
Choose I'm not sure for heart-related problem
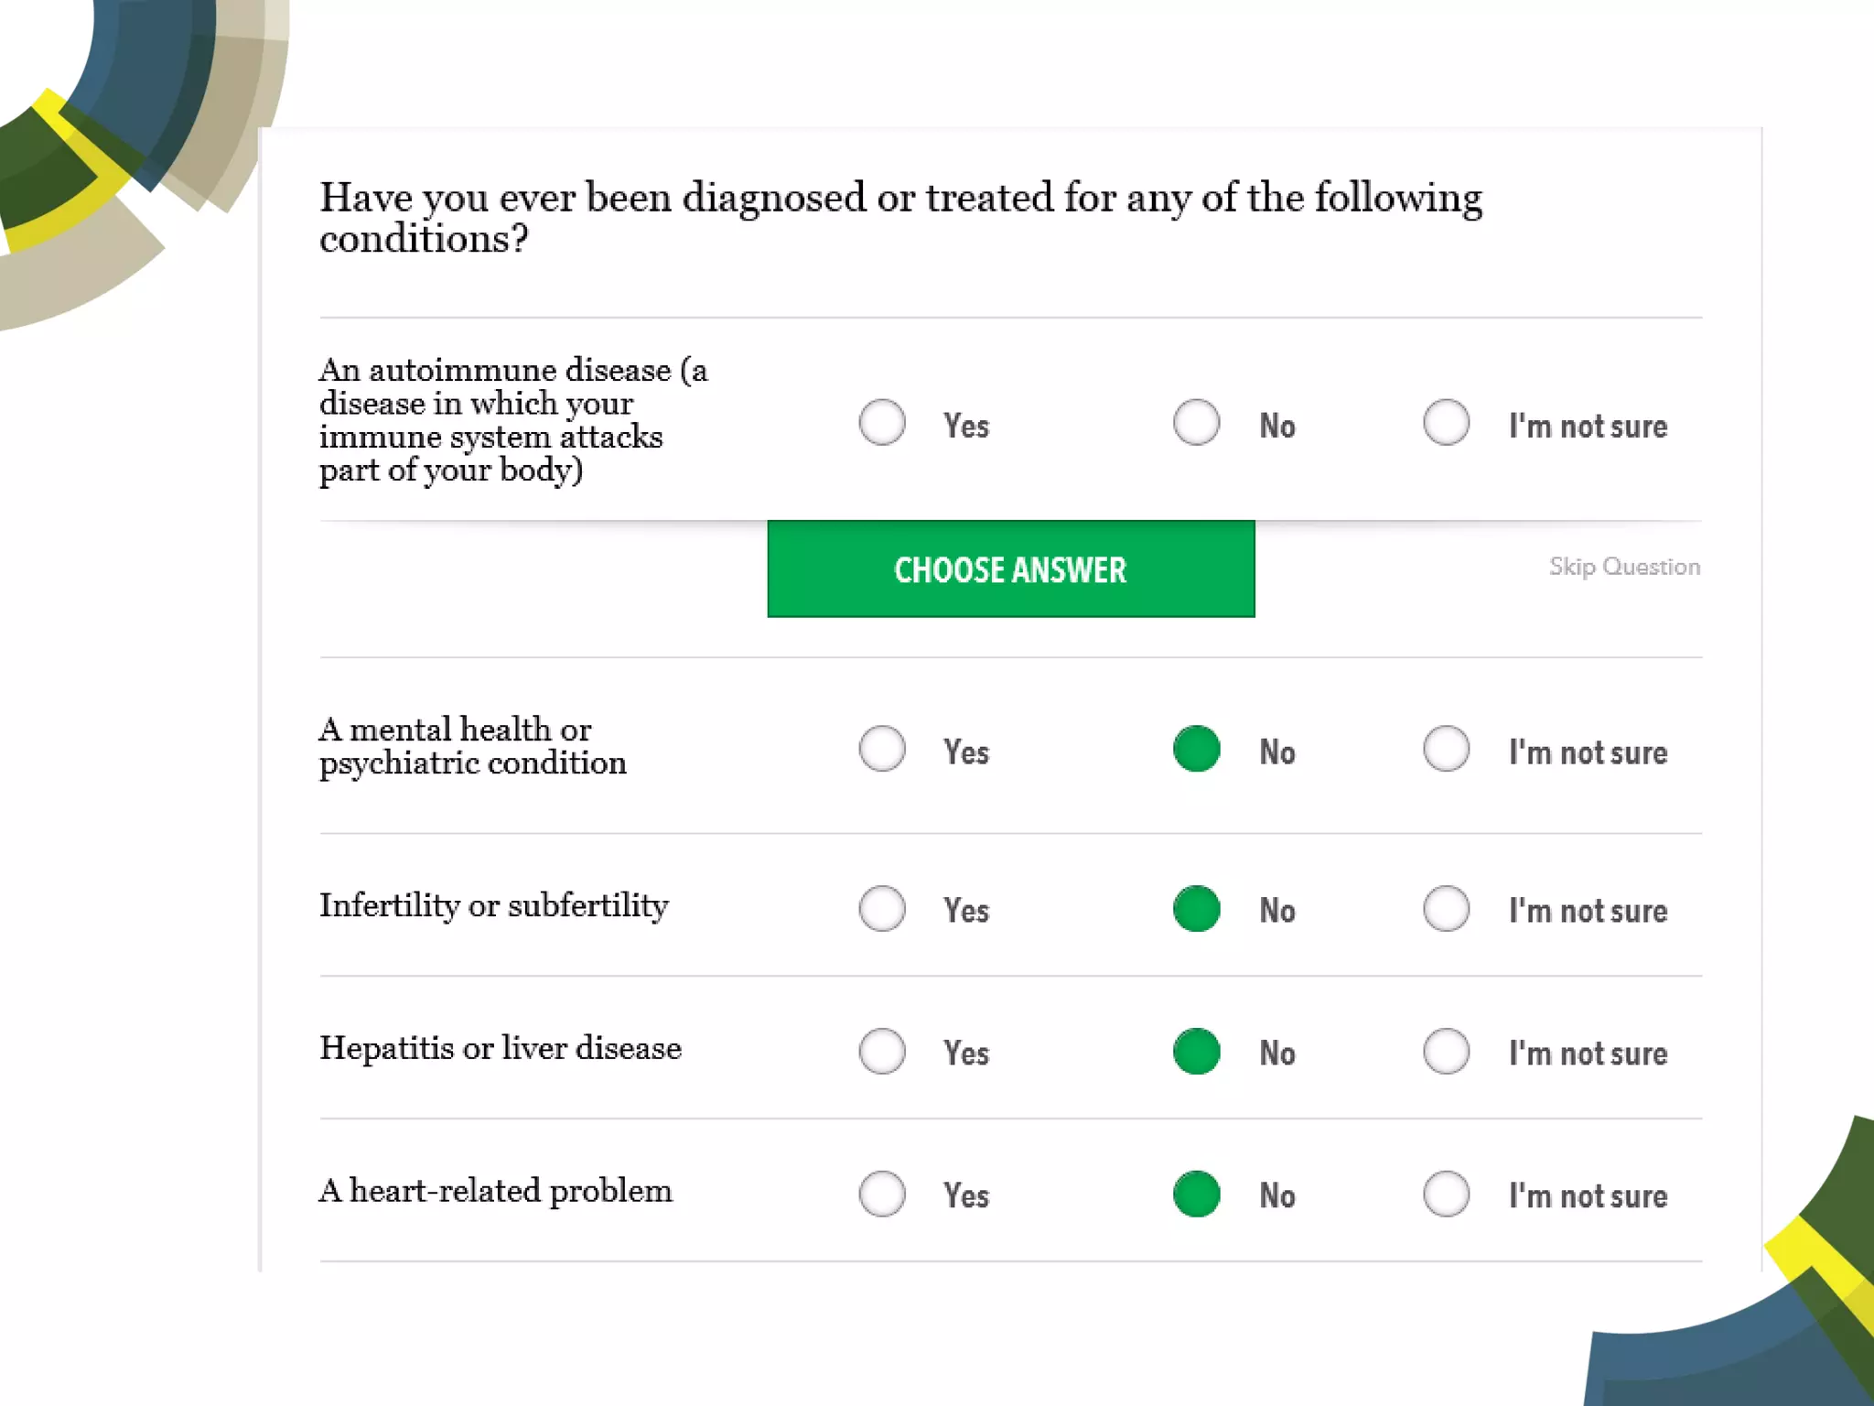tap(1446, 1194)
